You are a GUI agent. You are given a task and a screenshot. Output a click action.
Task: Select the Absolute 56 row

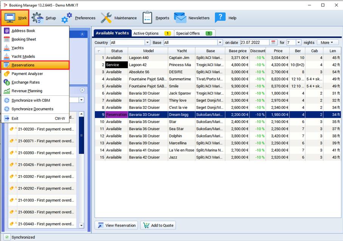tap(218, 72)
